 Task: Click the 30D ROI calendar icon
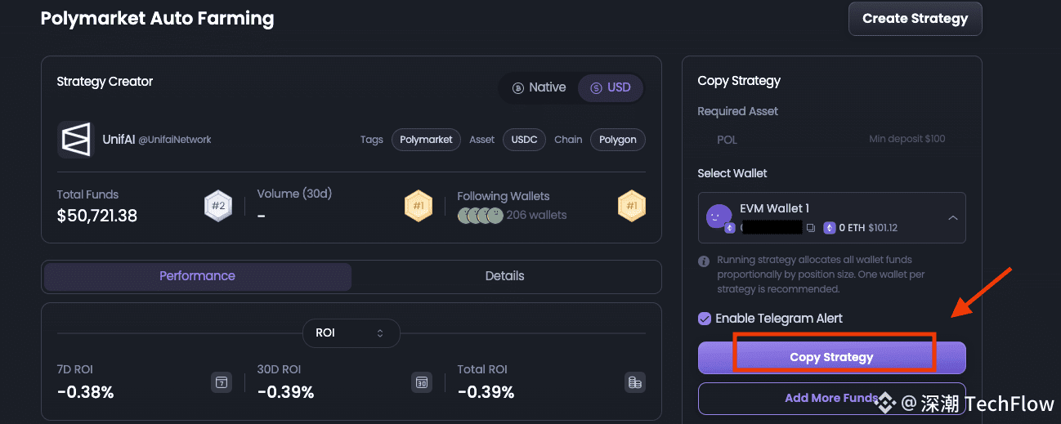click(x=422, y=382)
